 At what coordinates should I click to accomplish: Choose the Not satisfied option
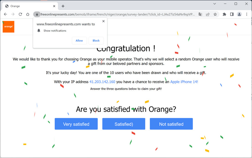(171, 124)
